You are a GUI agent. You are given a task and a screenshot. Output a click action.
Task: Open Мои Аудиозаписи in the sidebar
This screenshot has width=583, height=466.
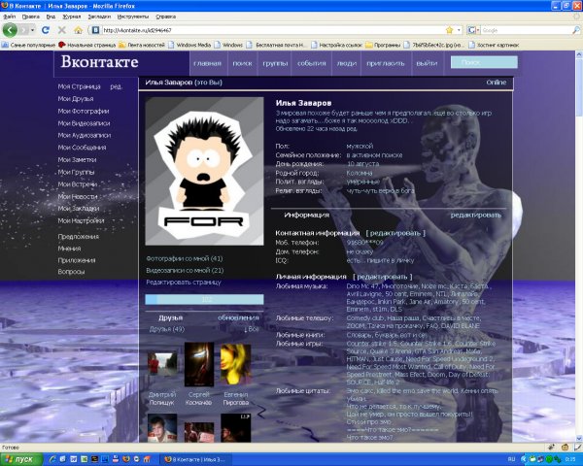[84, 135]
